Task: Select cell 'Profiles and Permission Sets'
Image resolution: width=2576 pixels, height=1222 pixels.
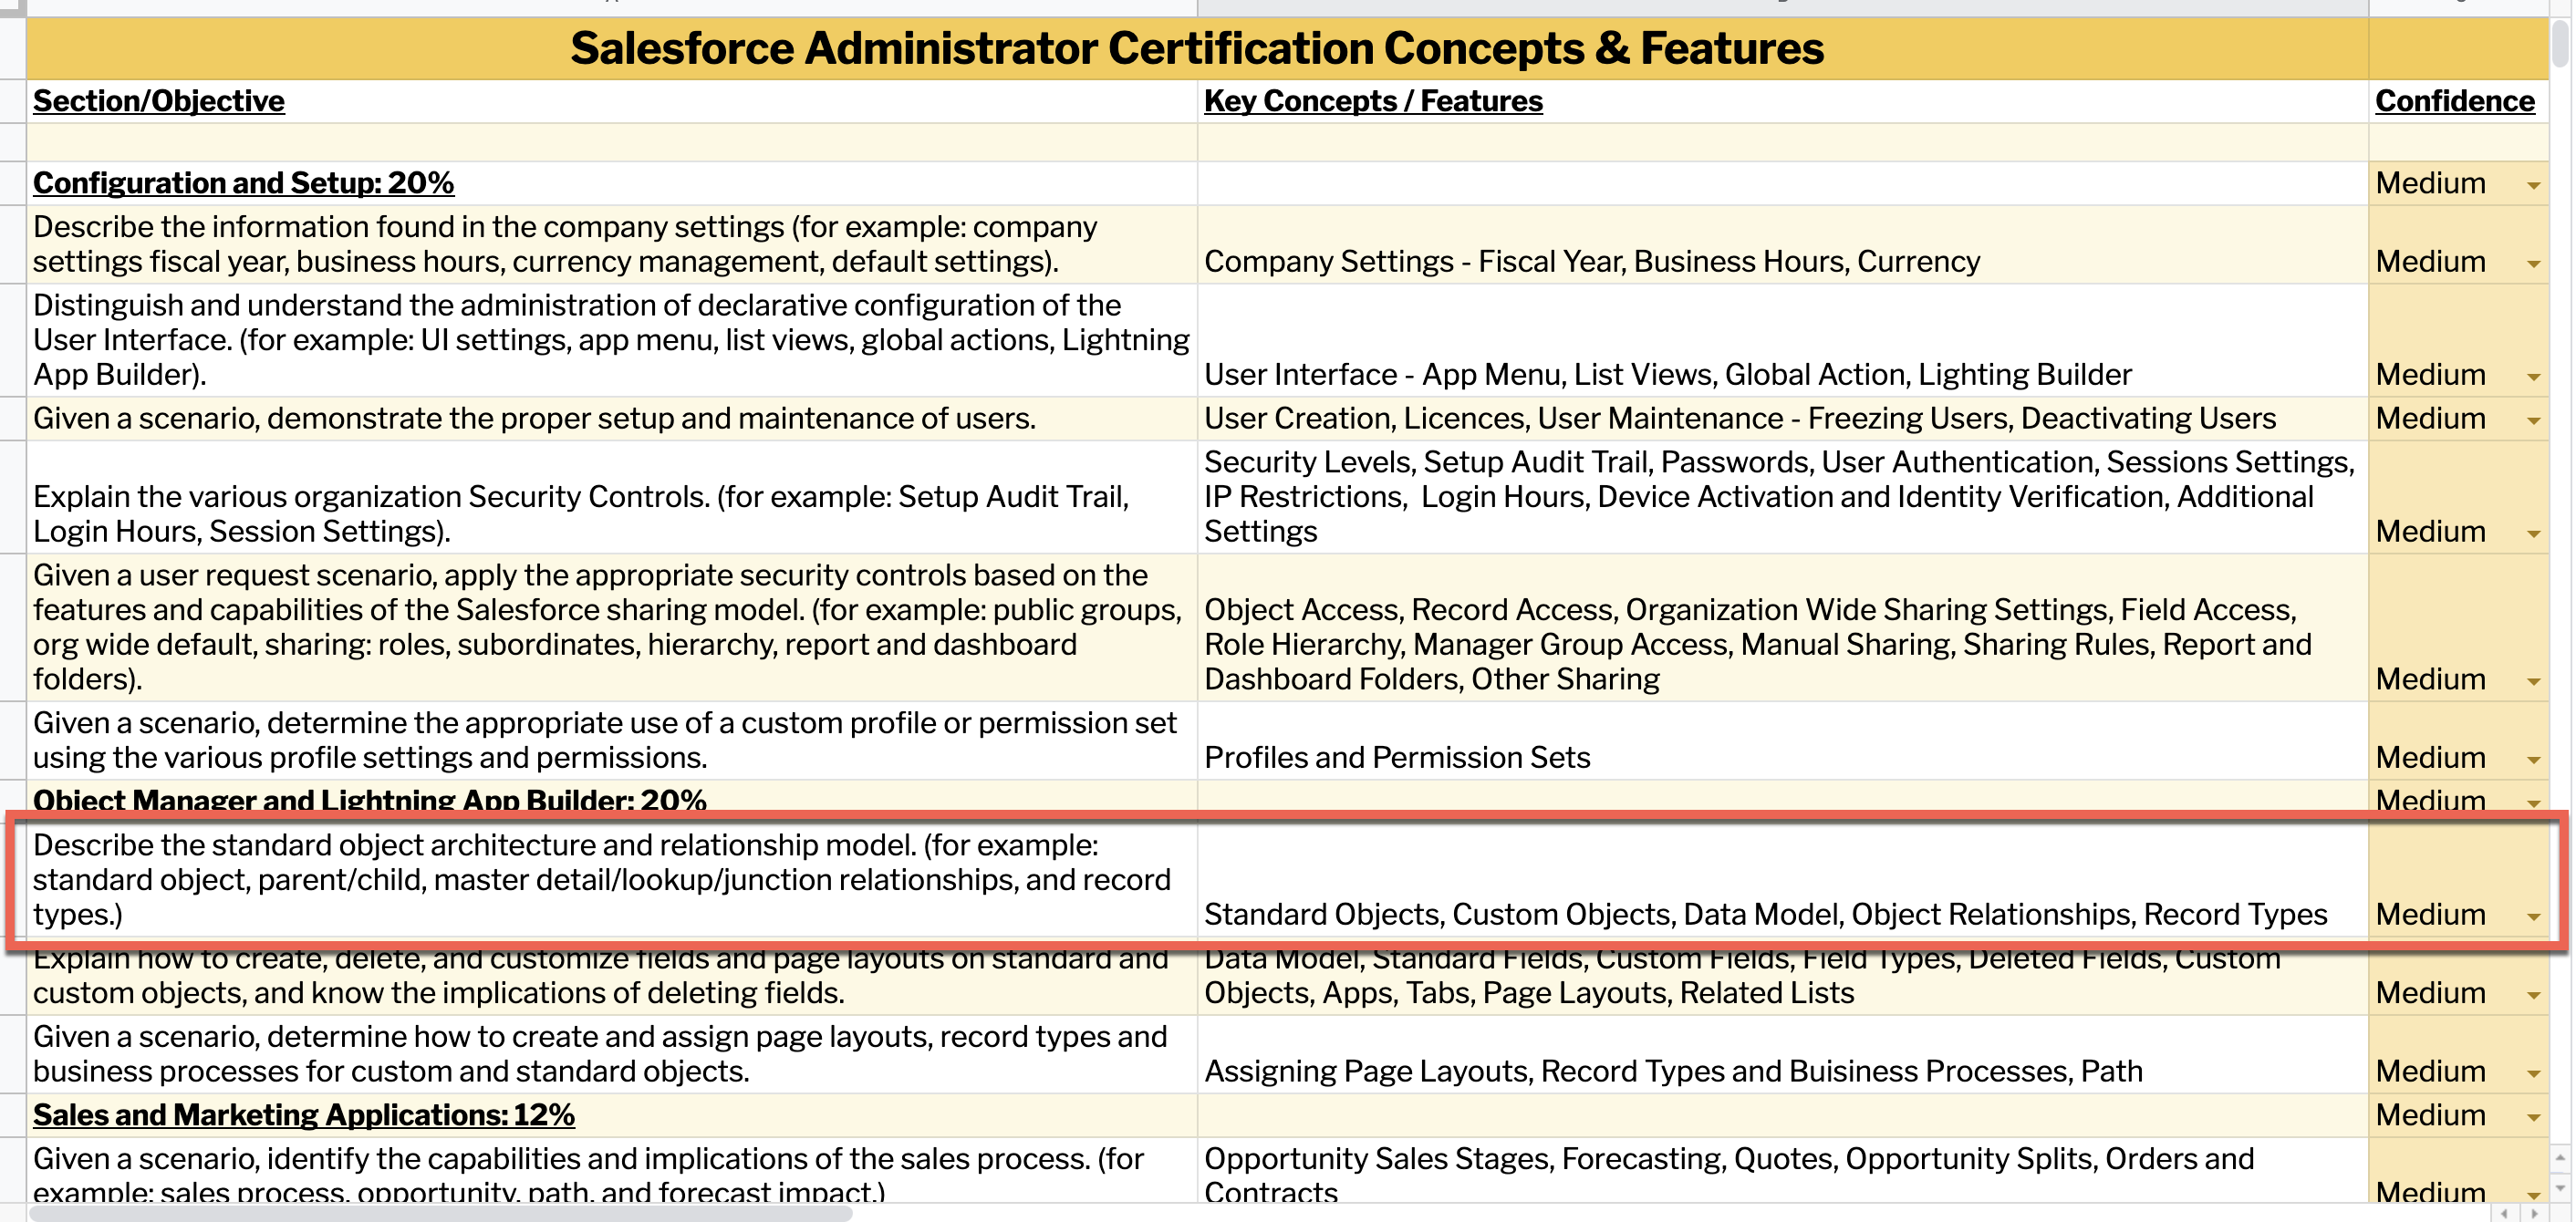Action: point(1783,741)
